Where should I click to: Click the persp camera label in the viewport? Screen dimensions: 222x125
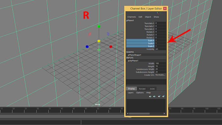click(x=98, y=104)
